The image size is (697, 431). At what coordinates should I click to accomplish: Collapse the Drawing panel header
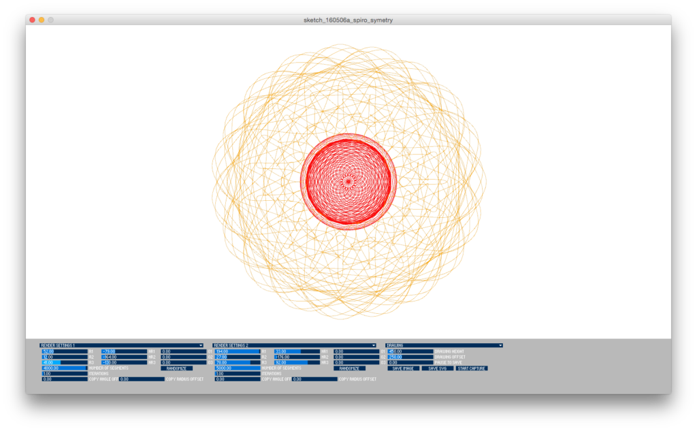444,345
